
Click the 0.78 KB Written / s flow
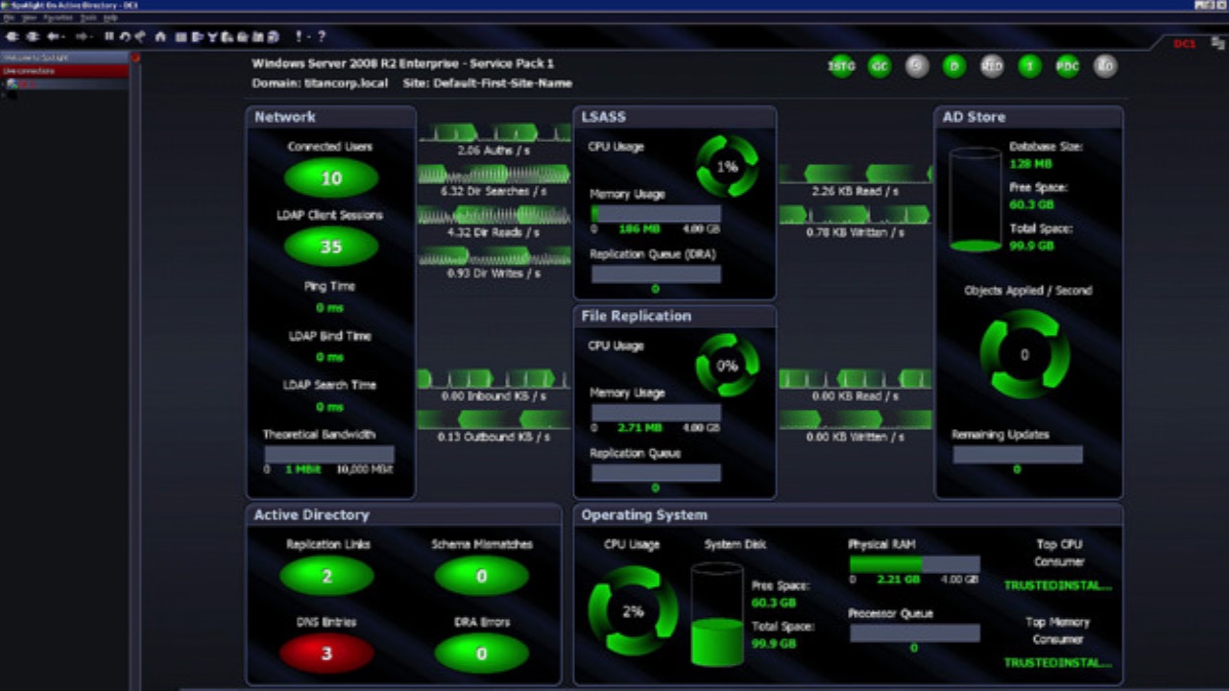coord(855,222)
